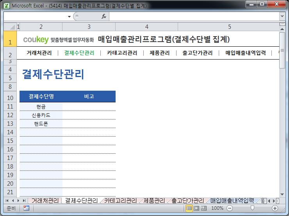Click 준비 status bar text
The image size is (289, 216).
point(11,208)
